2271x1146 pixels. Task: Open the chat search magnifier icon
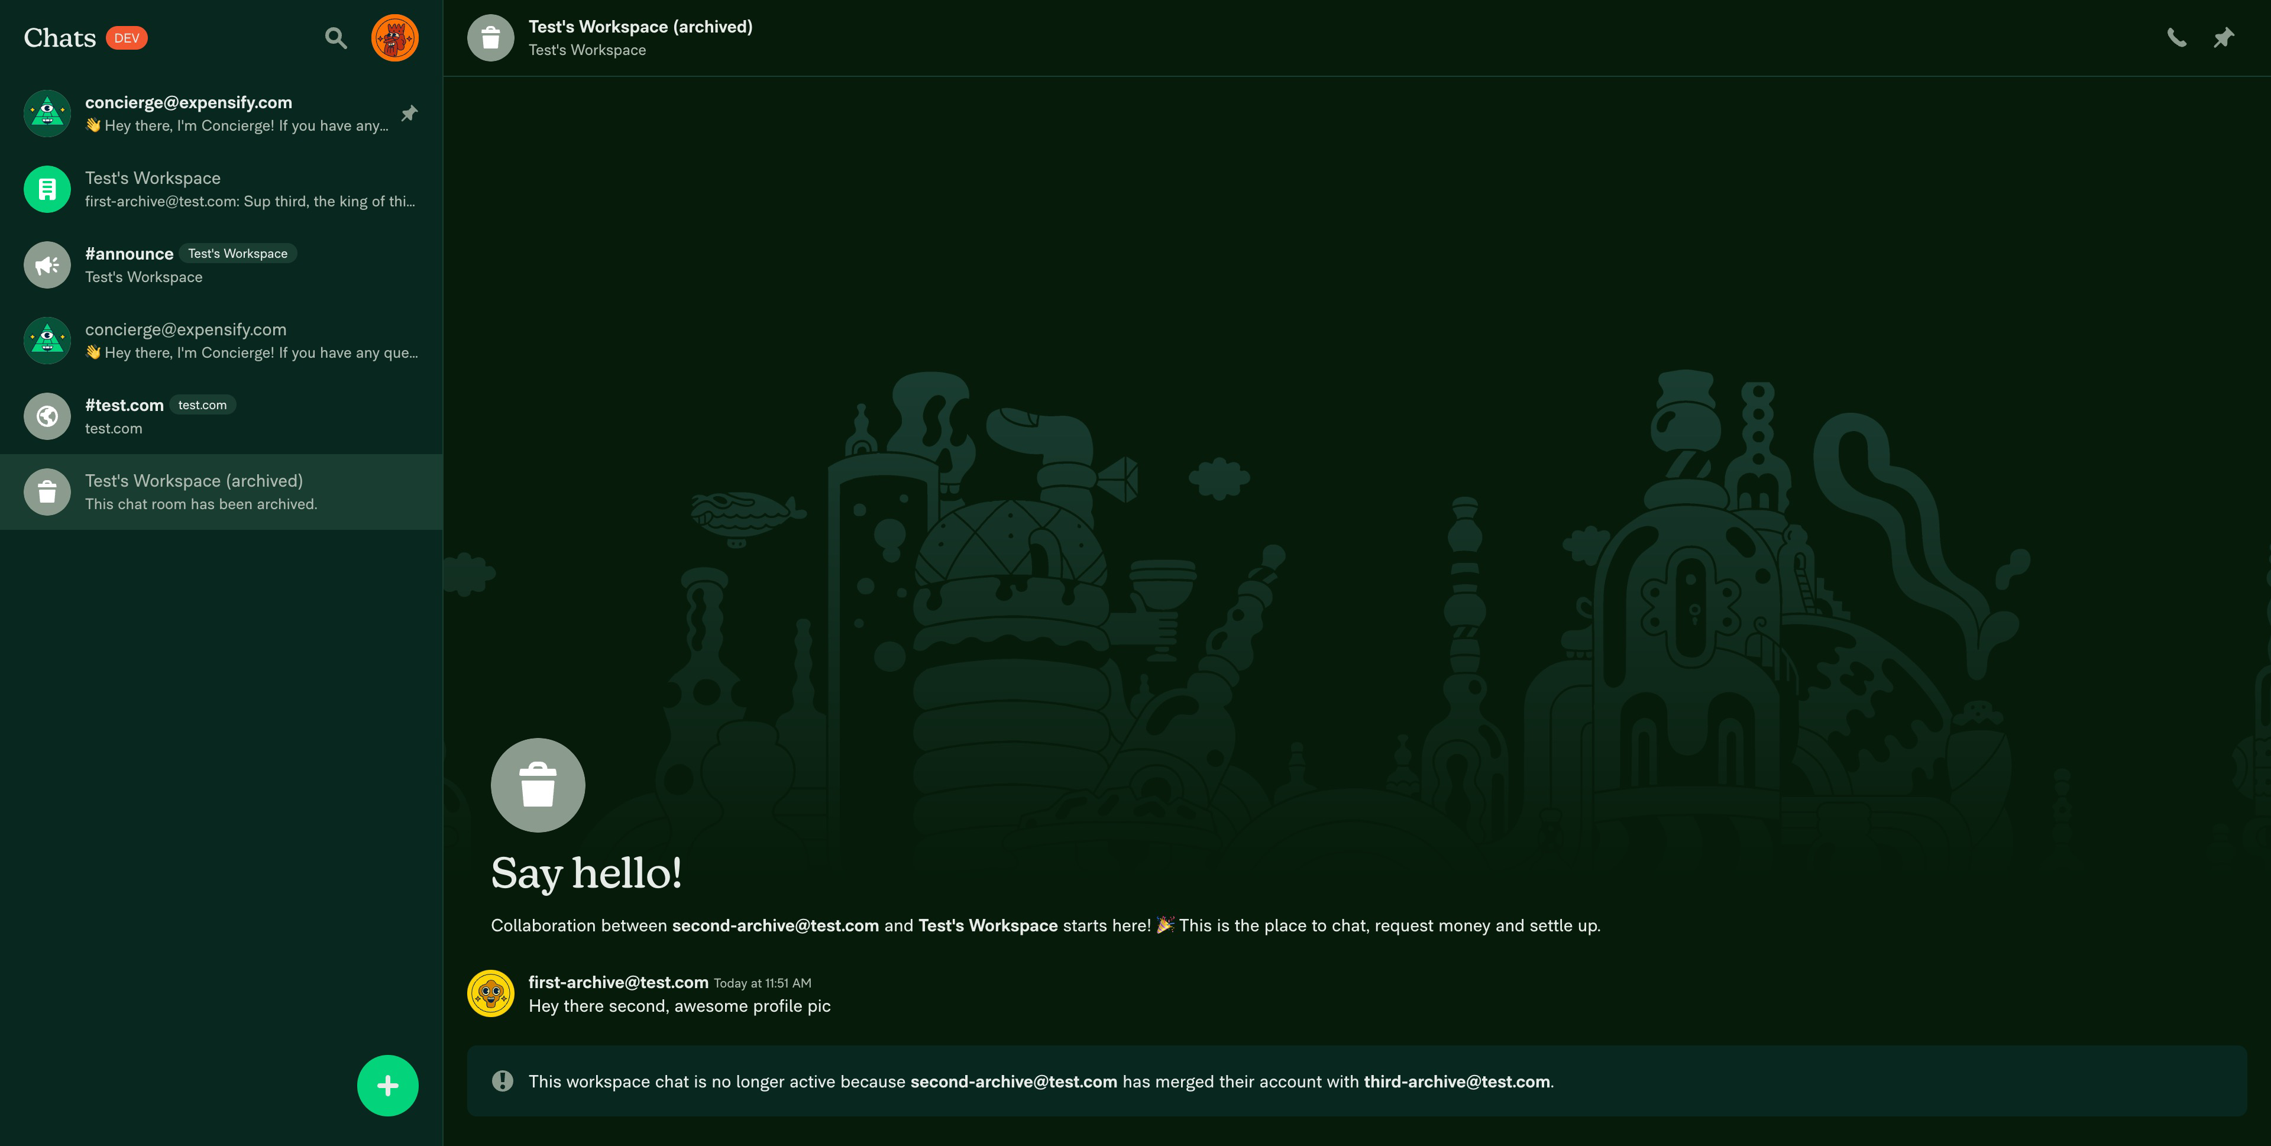pos(336,38)
